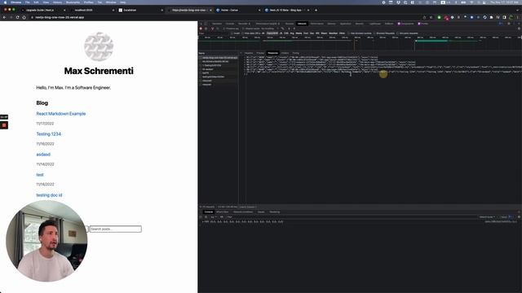Toggle Blocked Requests checkbox
Viewport: 522px width, 293px height.
(375, 33)
